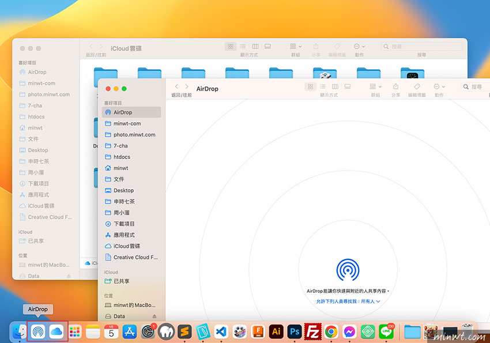
Task: Open Group dropdown in AirDrop window
Action: 375,86
